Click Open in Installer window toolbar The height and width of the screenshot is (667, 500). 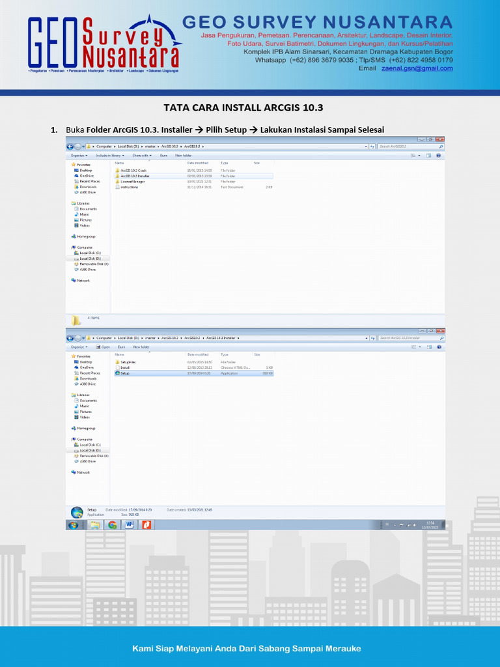coord(104,347)
